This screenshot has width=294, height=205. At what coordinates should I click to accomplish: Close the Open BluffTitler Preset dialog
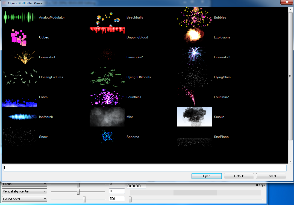(x=287, y=2)
